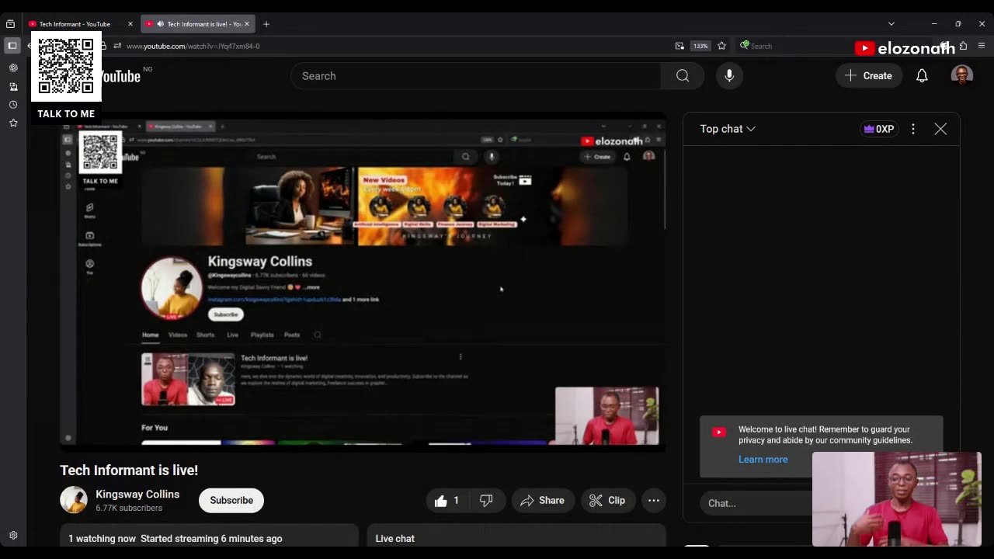Like the live stream video

click(447, 501)
